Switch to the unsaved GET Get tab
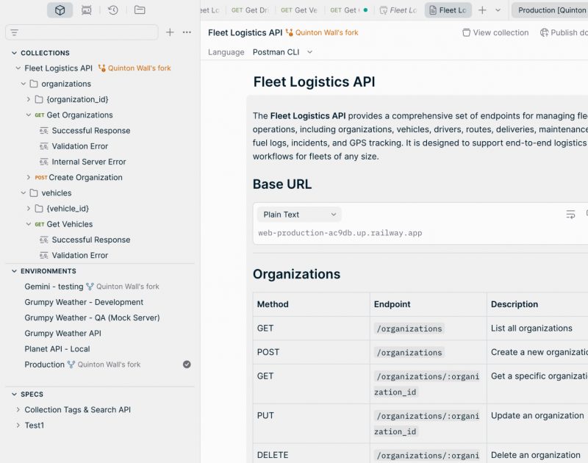Image resolution: width=588 pixels, height=463 pixels. click(348, 10)
